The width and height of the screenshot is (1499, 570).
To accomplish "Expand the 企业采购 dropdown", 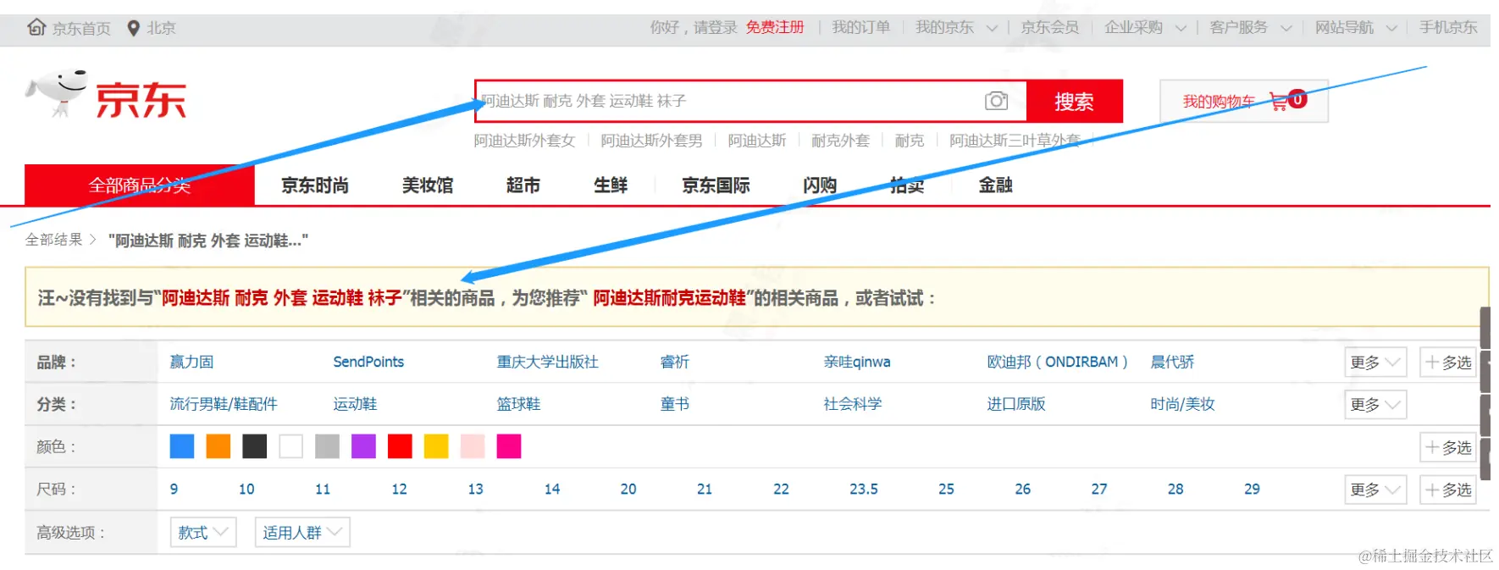I will (x=1145, y=27).
